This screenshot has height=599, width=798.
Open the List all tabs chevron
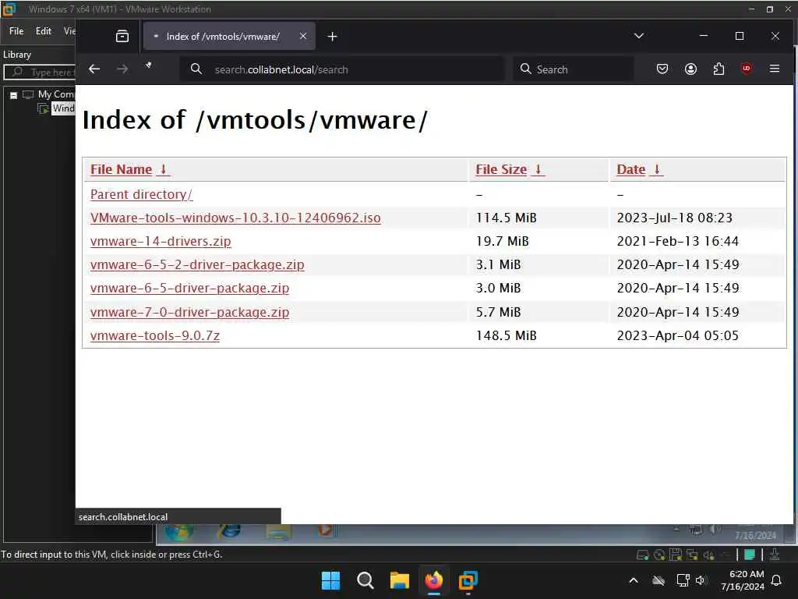click(639, 36)
